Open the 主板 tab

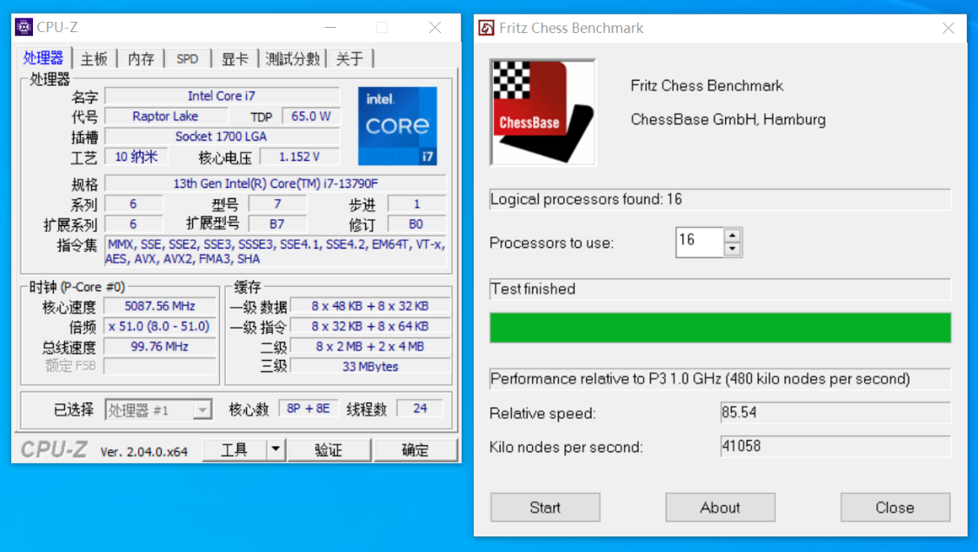point(94,59)
